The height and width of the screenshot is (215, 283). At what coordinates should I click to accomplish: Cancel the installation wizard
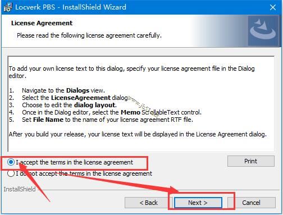tap(251, 203)
